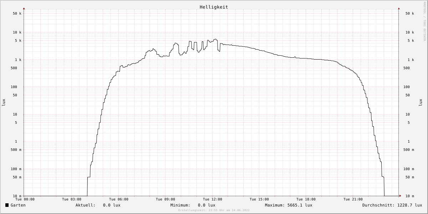The image size is (428, 214).
Task: Click the plain 50 label on right axis
Action: (x=408, y=95)
